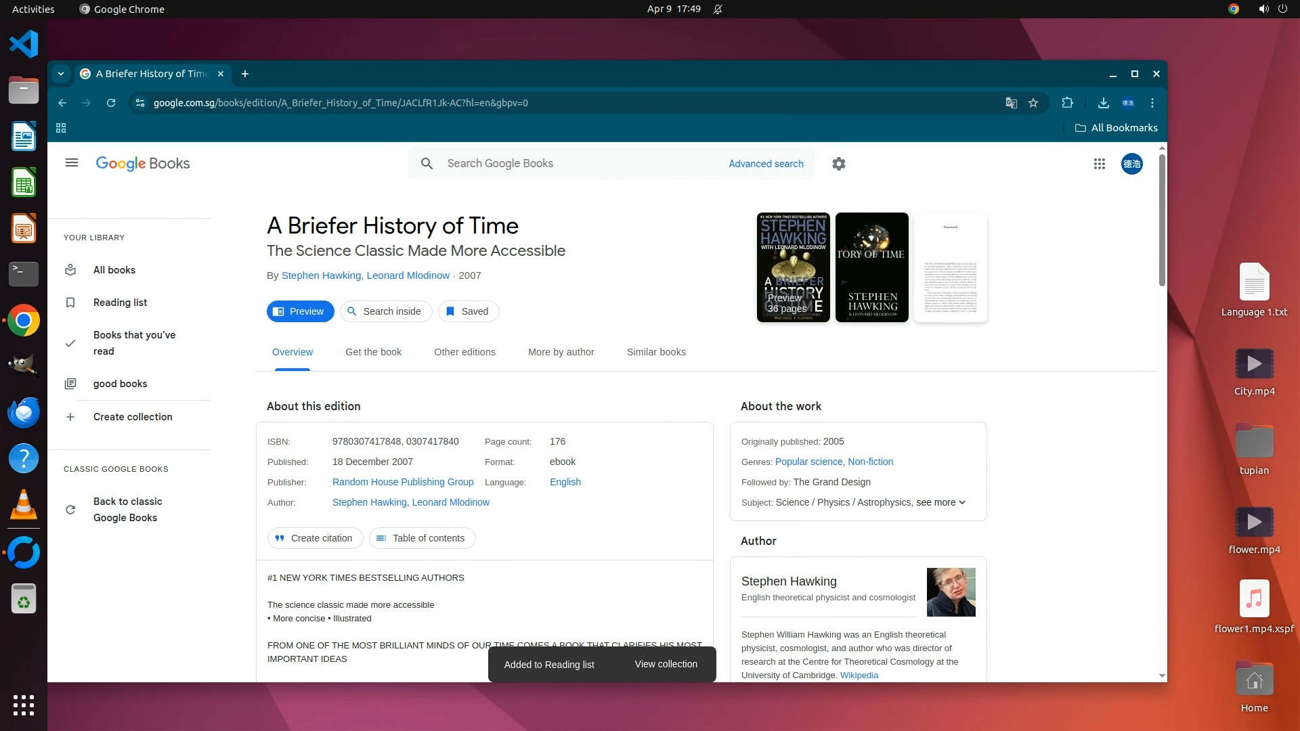Click View collection in the toast

(666, 664)
